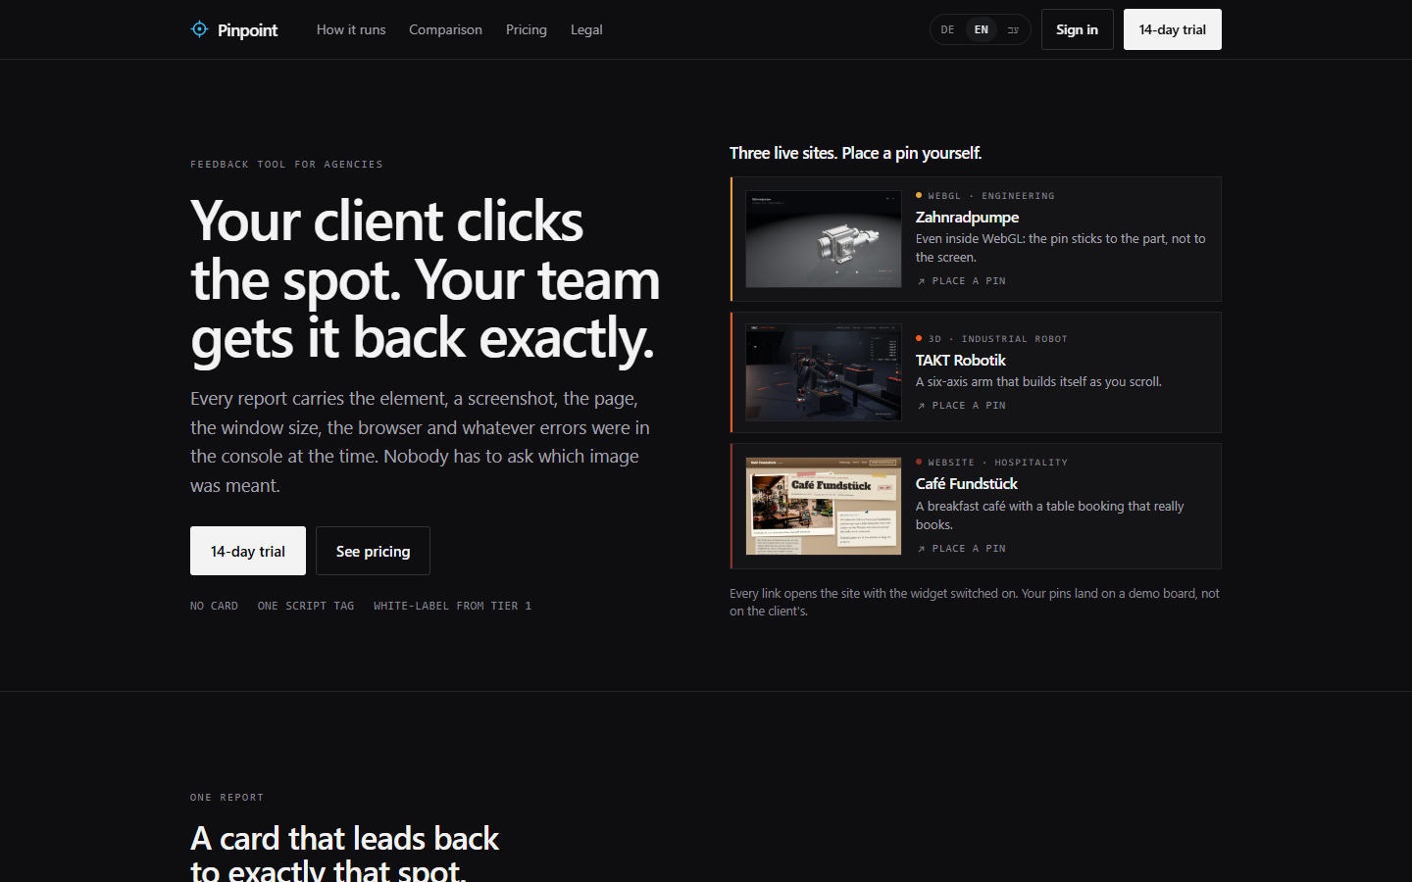
Task: Click 'Three live sites. Place a pin yourself.' heading
Action: pyautogui.click(x=855, y=153)
